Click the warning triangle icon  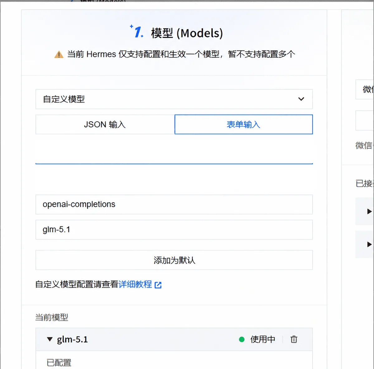tap(59, 55)
